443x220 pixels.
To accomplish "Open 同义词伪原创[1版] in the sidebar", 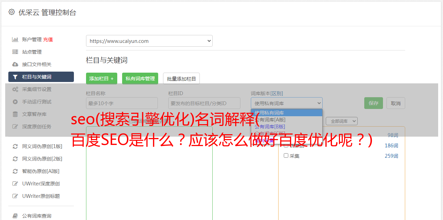I will pyautogui.click(x=42, y=146).
